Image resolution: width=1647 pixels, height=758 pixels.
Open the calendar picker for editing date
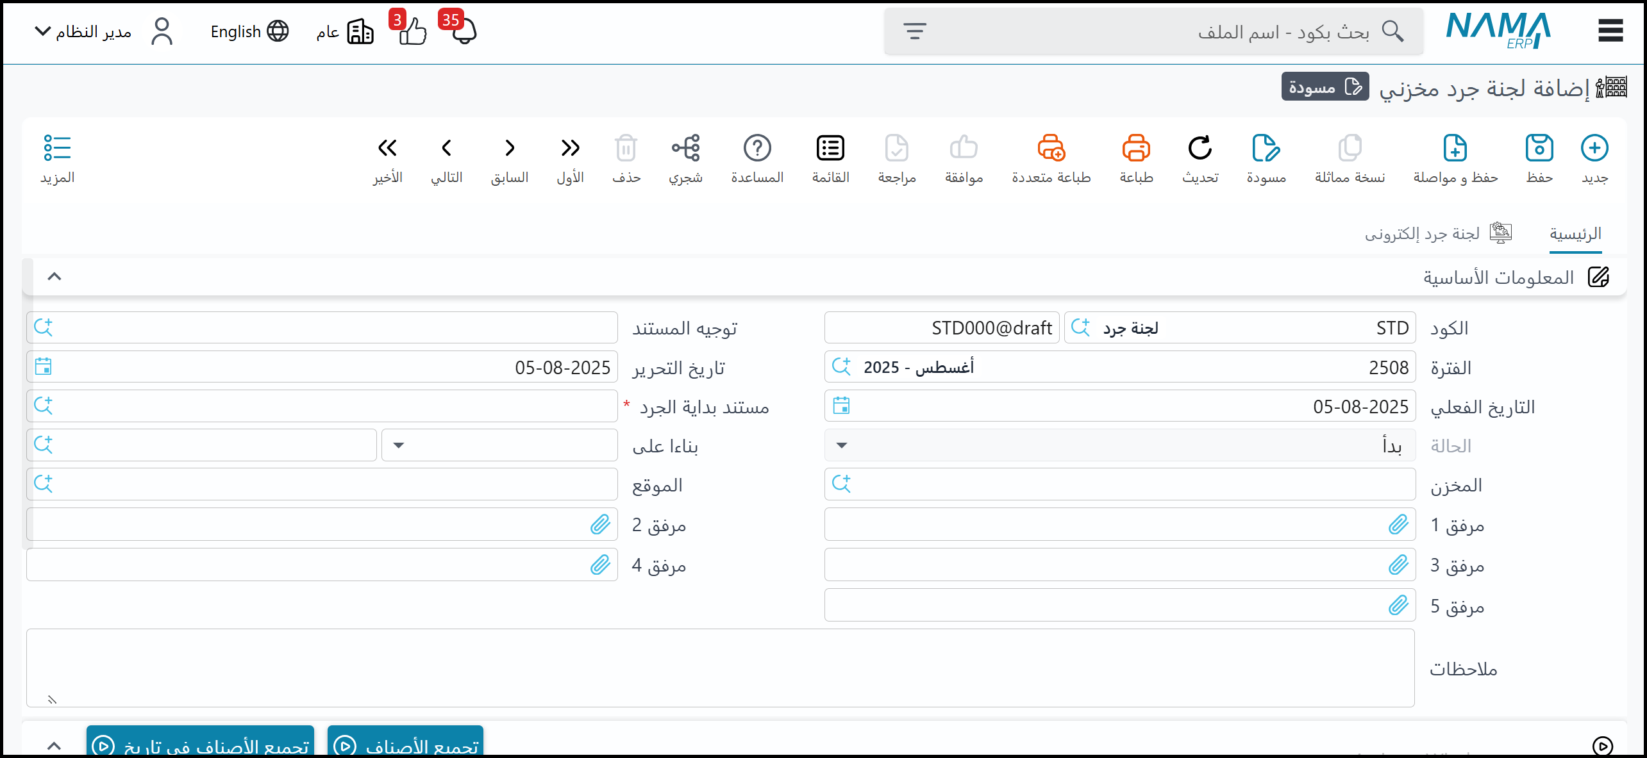[x=44, y=367]
